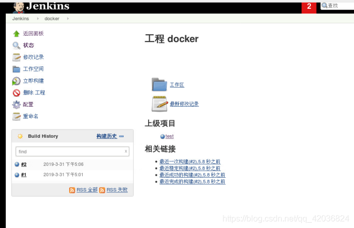Select 重命名 in the sidebar
This screenshot has width=354, height=228.
(31, 117)
